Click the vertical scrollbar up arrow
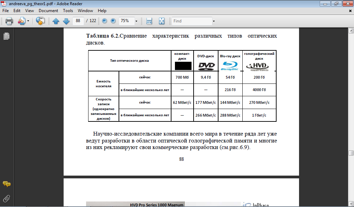 [x=351, y=31]
